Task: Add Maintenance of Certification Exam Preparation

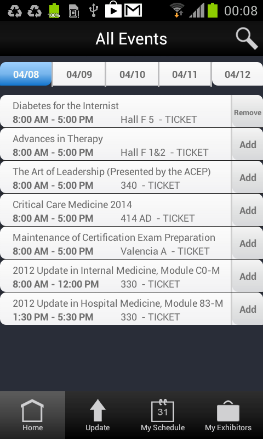Action: pos(247,243)
